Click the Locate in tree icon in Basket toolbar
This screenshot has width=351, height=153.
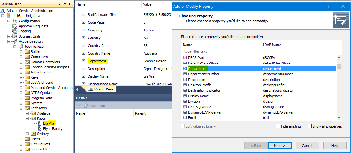(x=79, y=106)
